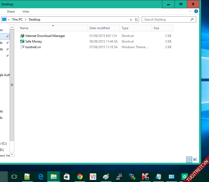Switch to Details view layout
209x182 pixels.
click(x=189, y=160)
